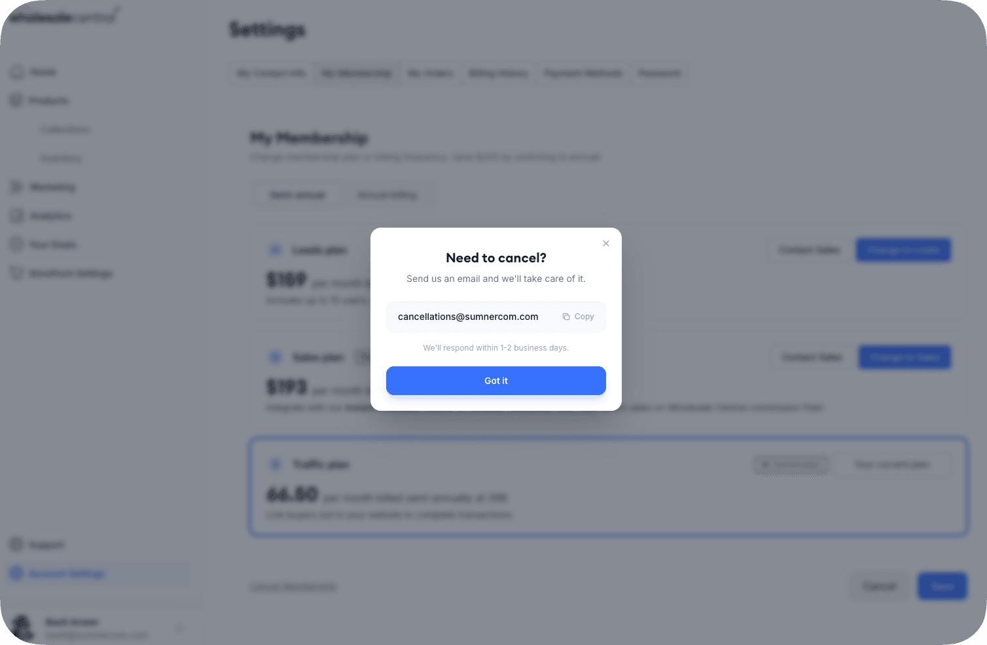
Task: Click the Cancel Membership link
Action: click(293, 587)
